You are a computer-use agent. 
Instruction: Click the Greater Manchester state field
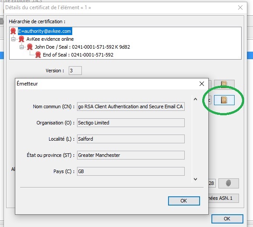(x=131, y=155)
